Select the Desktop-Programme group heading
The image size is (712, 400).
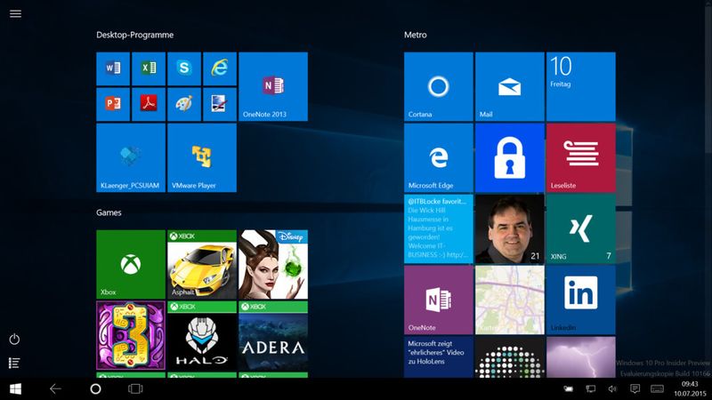[x=135, y=35]
